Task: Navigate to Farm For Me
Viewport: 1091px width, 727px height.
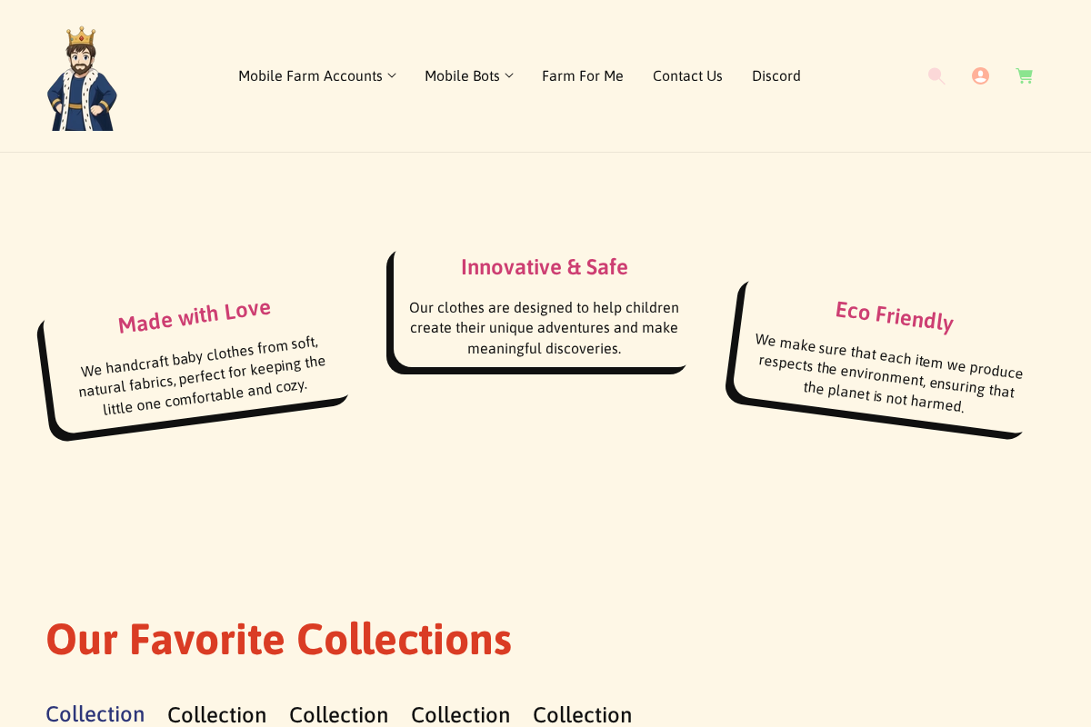Action: [583, 75]
